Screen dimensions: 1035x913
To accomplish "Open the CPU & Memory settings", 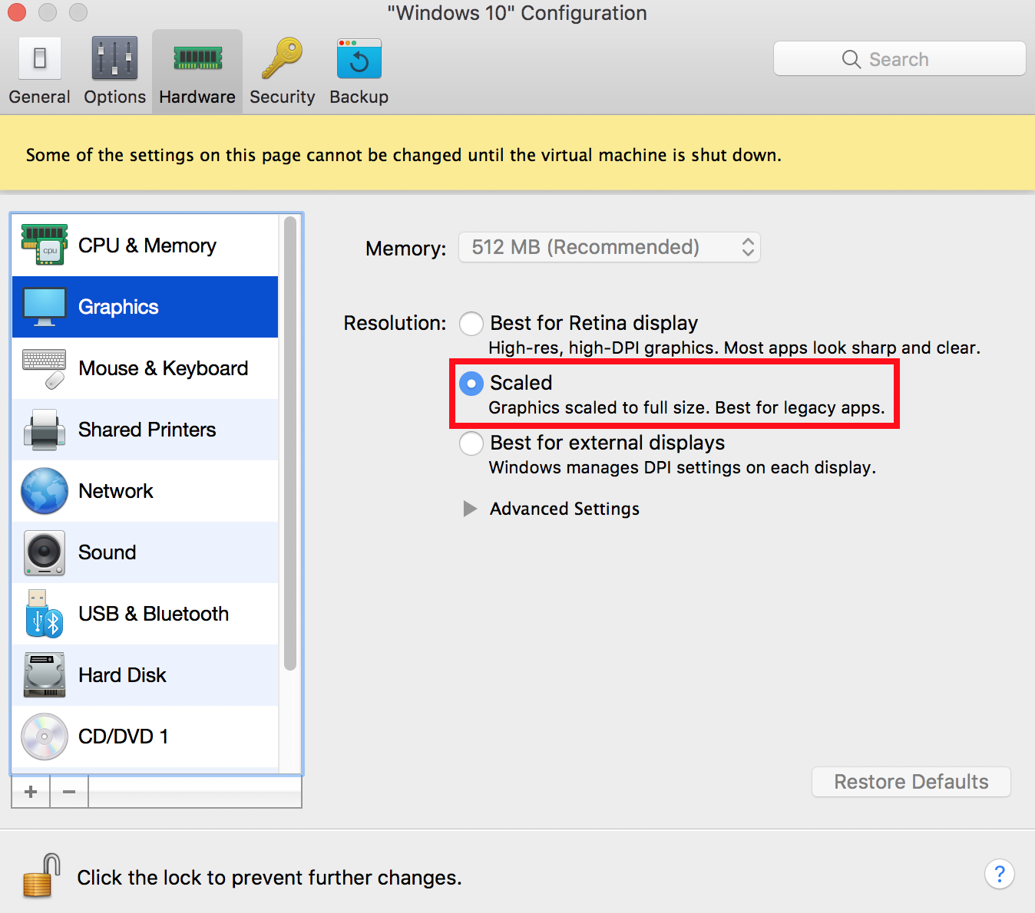I will [x=145, y=246].
